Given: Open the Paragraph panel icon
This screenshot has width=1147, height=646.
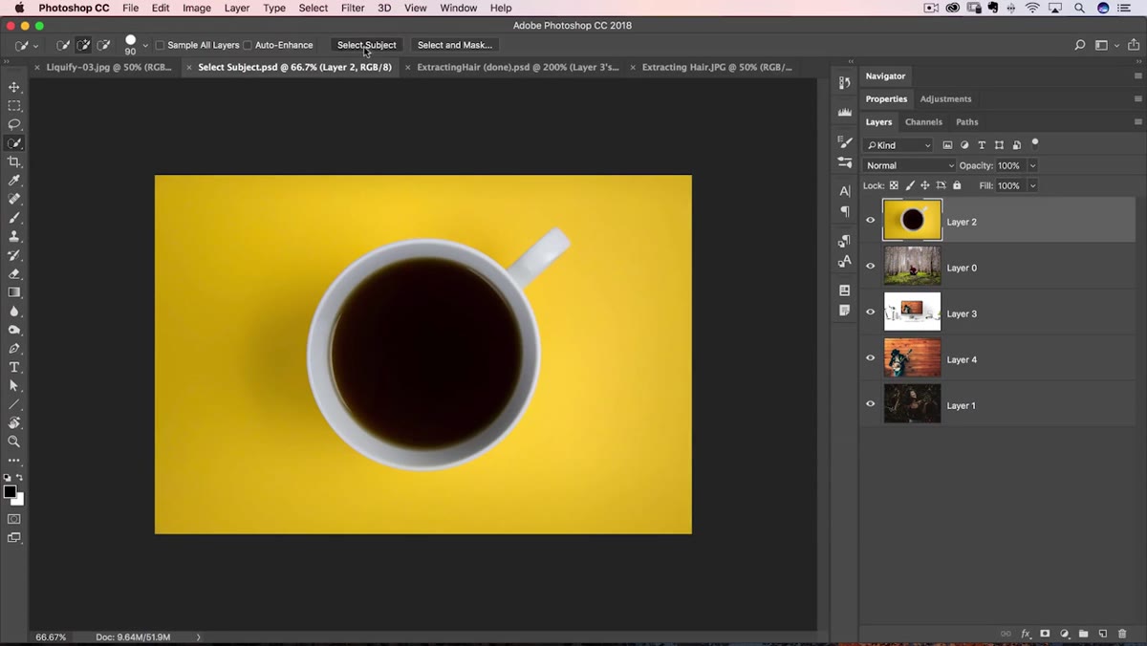Looking at the screenshot, I should (x=845, y=211).
